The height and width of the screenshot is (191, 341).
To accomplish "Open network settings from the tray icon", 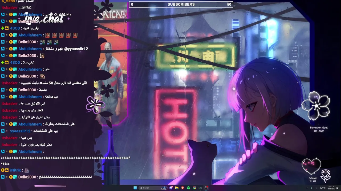I will [x=321, y=188].
